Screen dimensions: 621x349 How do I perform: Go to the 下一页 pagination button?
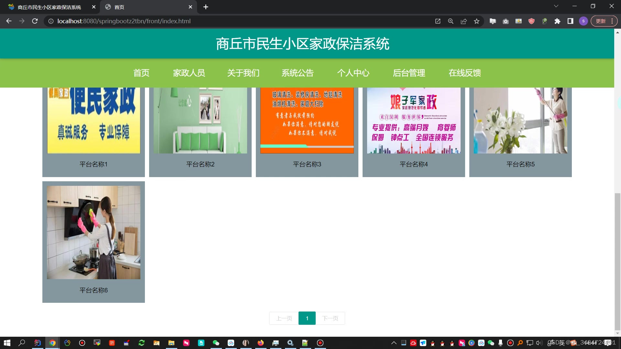click(x=330, y=318)
